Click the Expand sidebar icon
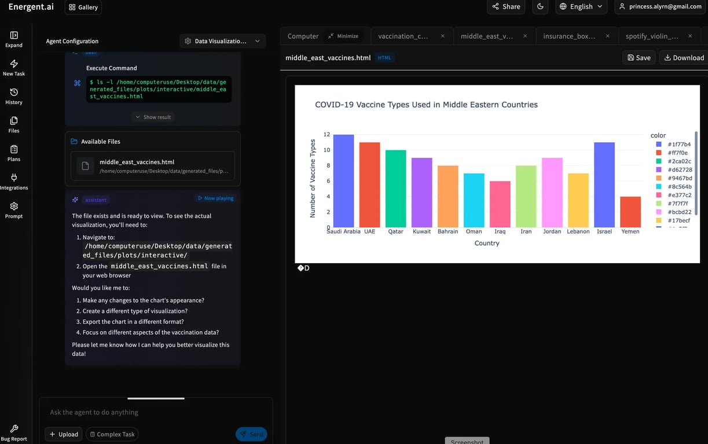Viewport: 708px width, 444px height. tap(14, 39)
